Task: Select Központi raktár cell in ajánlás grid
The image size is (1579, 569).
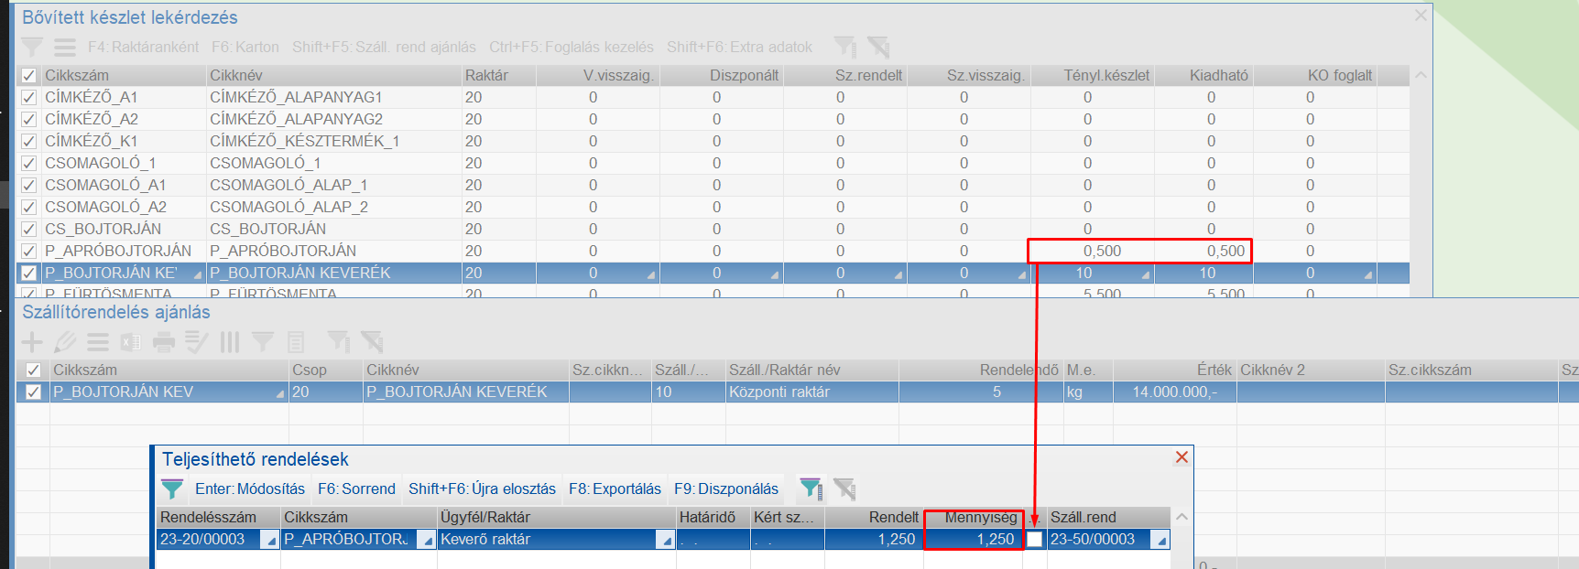Action: tap(811, 392)
